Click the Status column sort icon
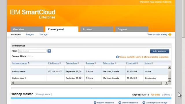This screenshot has height=104, width=185. 152,63
